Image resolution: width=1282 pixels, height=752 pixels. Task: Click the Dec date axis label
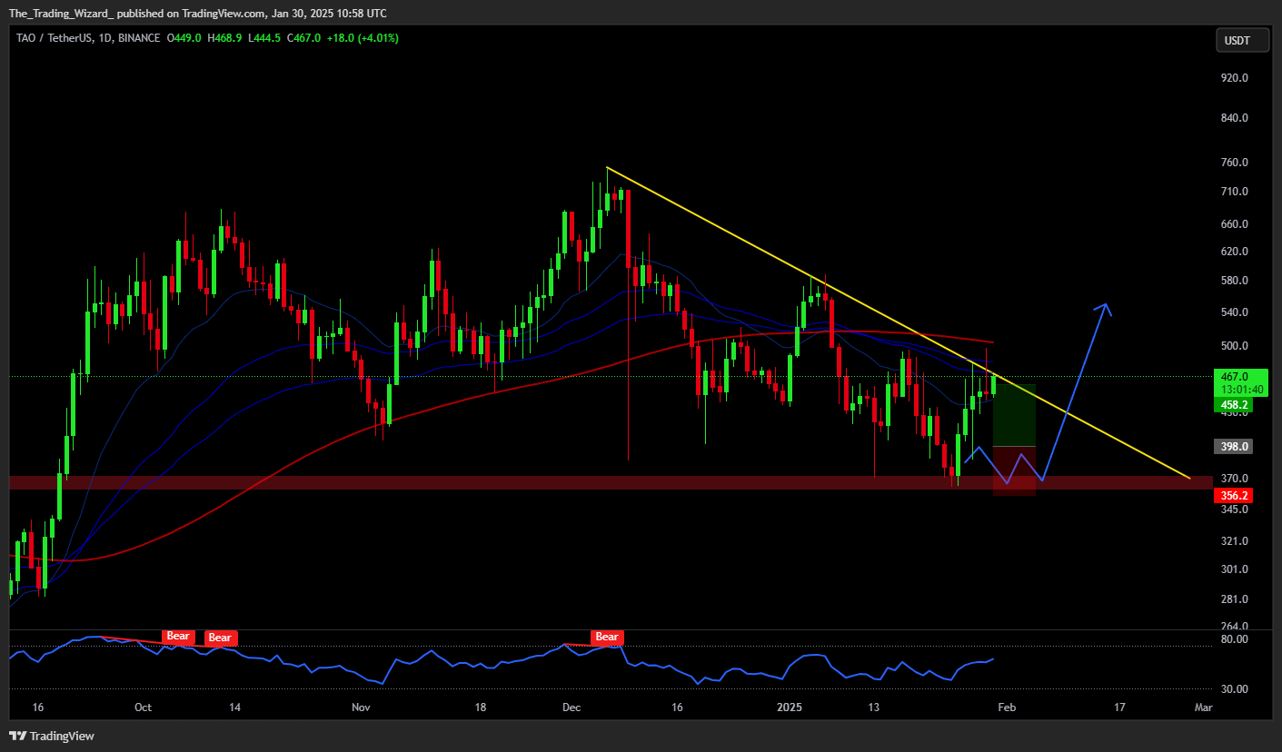pos(571,707)
